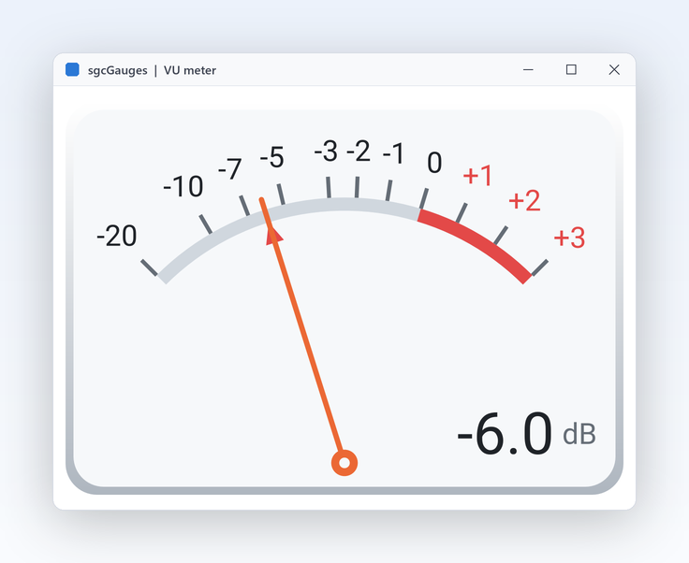Screen dimensions: 689x563
Task: Click the -3 scale label
Action: click(326, 152)
